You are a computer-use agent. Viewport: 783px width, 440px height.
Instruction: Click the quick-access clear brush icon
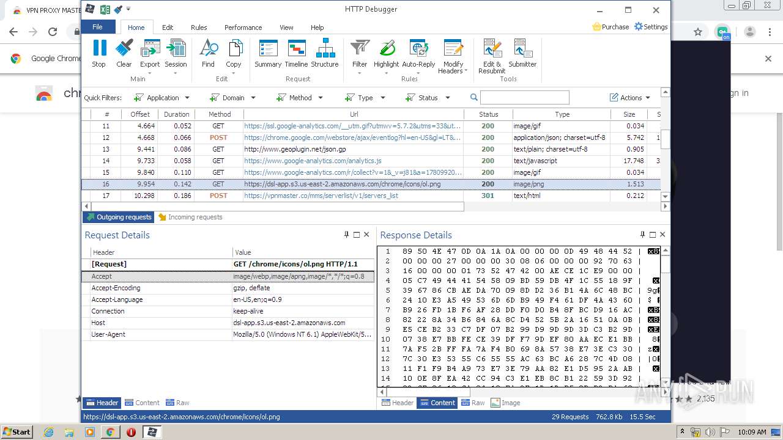click(118, 10)
